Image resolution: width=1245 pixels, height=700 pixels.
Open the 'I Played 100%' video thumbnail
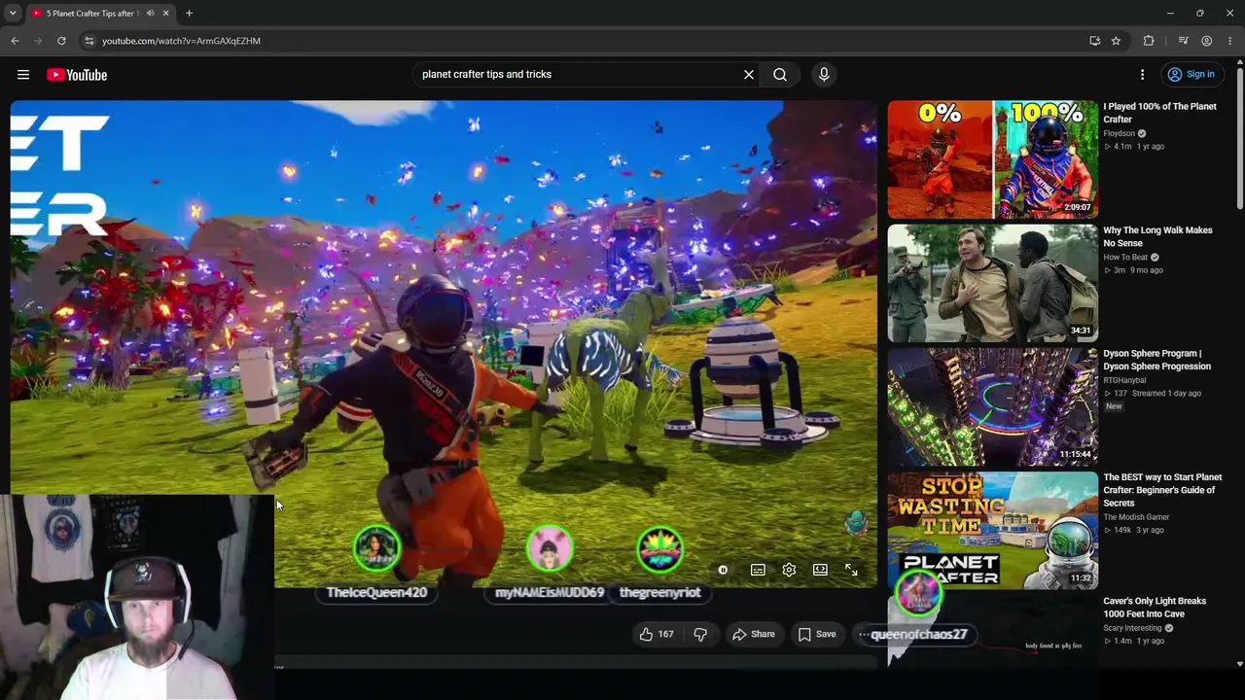(992, 159)
